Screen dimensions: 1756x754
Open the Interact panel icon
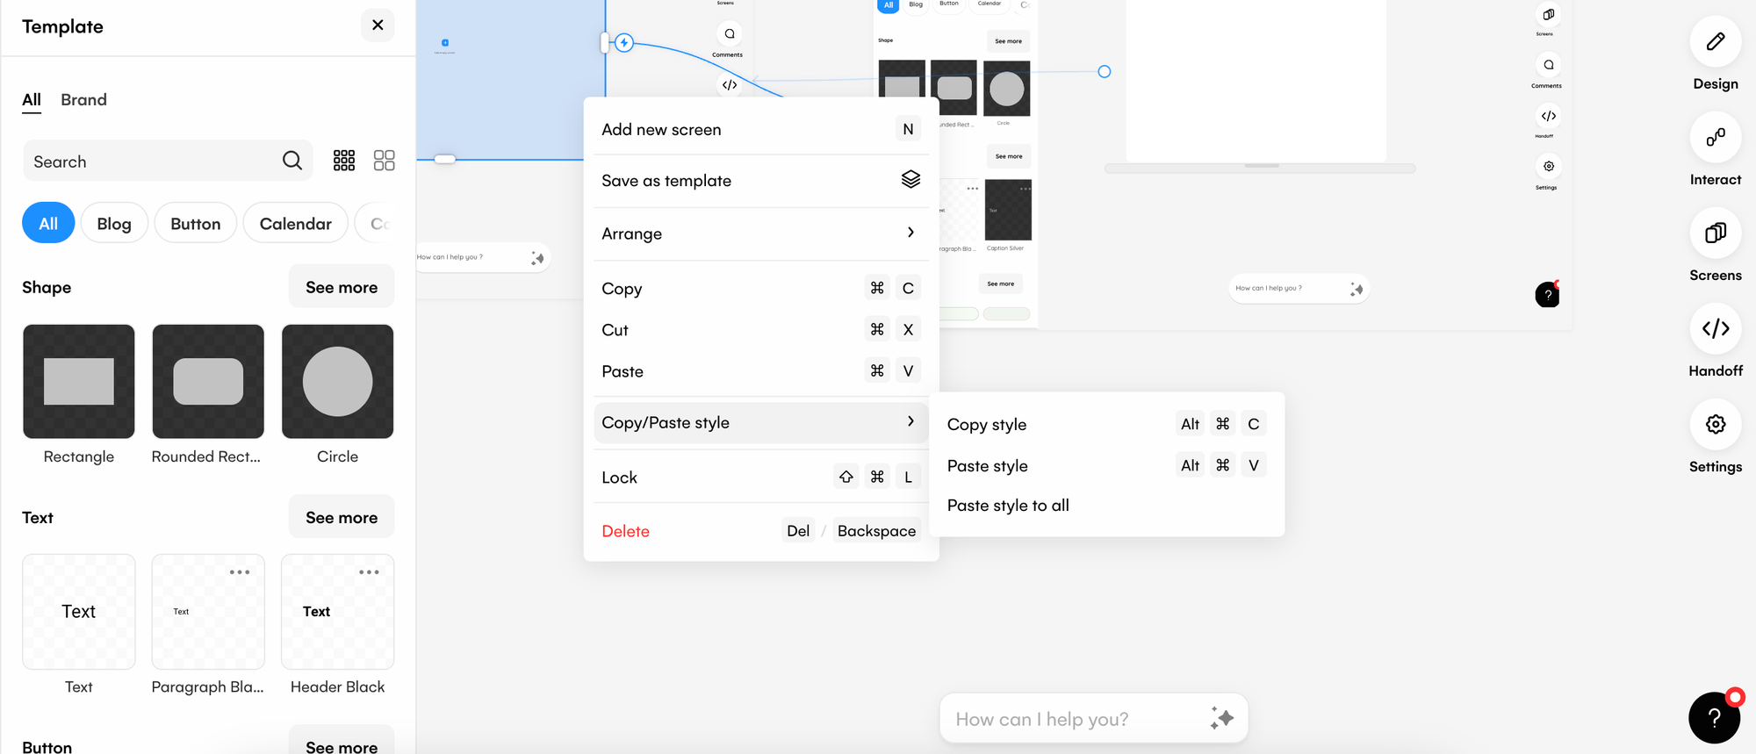pos(1715,138)
